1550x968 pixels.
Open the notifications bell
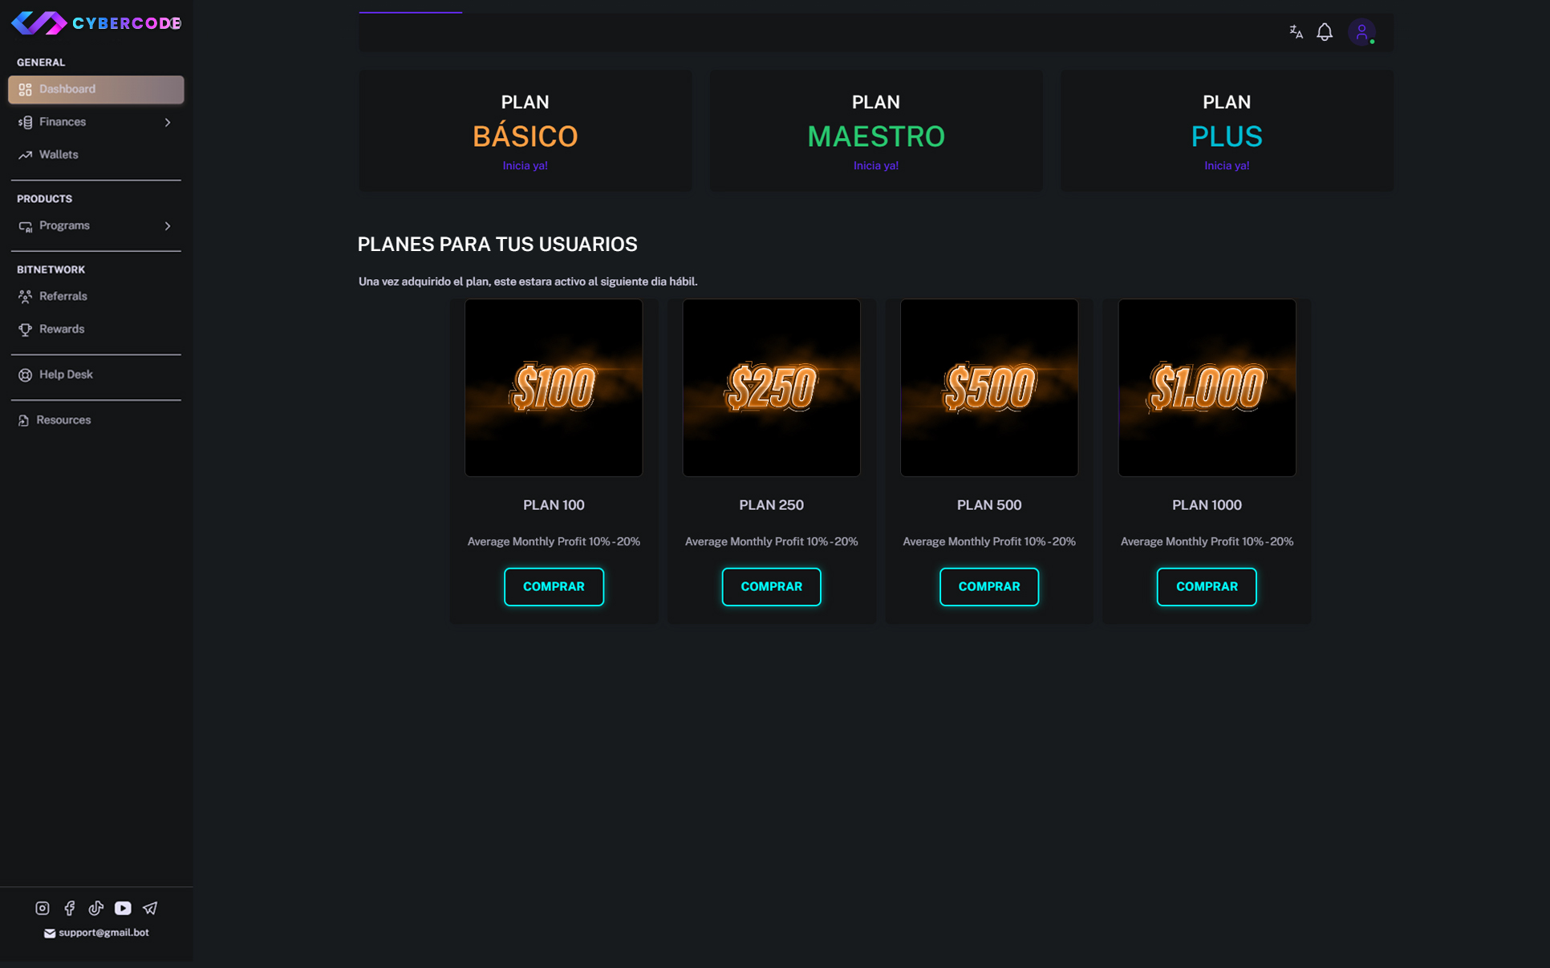click(x=1325, y=32)
